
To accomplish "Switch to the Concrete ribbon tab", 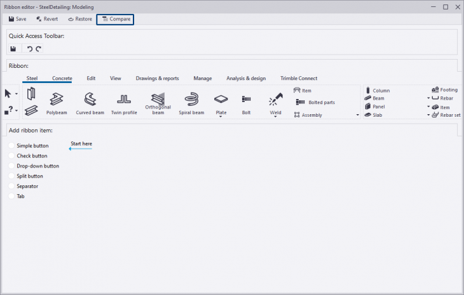I will point(62,78).
